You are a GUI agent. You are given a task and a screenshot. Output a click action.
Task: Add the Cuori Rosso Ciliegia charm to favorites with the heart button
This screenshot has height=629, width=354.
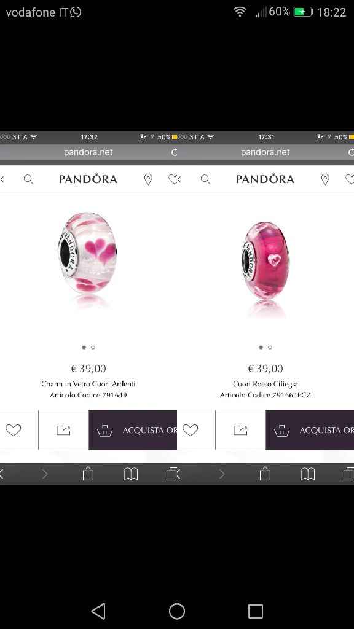click(191, 430)
